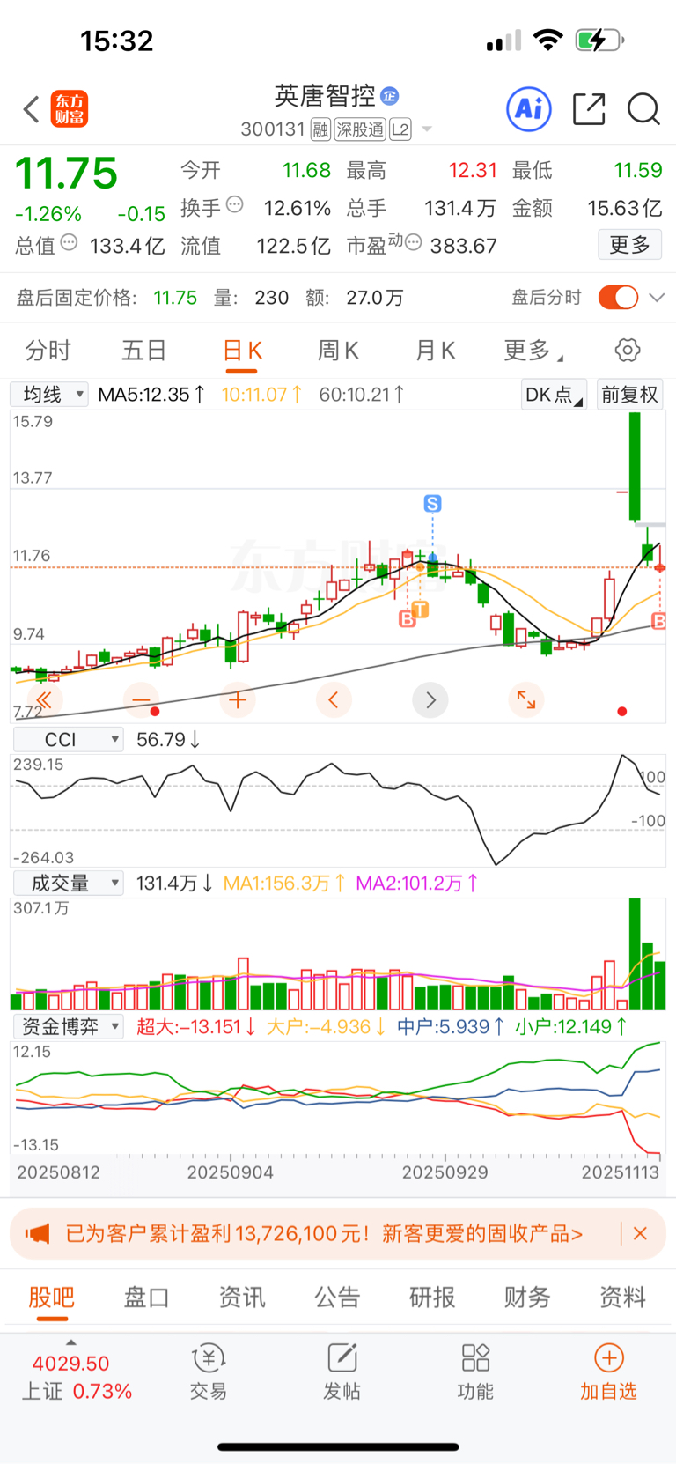Tap the back arrow icon

point(32,109)
